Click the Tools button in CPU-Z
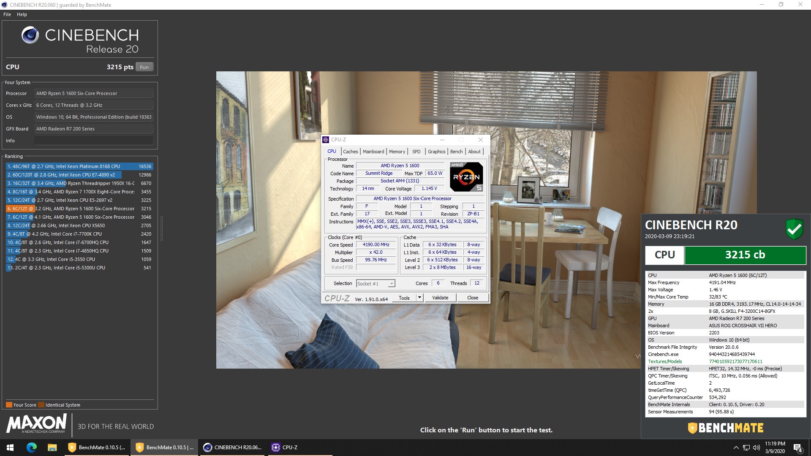Viewport: 811px width, 456px height. [x=404, y=298]
